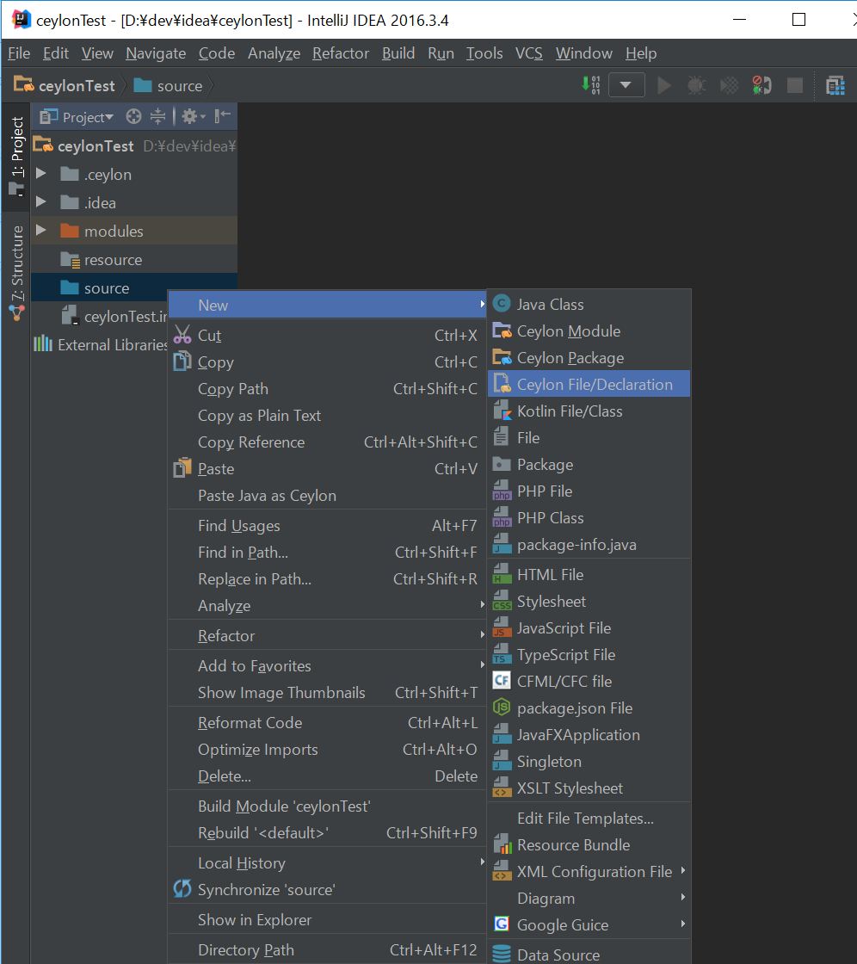
Task: Select External Libraries in the project tree
Action: coord(100,344)
